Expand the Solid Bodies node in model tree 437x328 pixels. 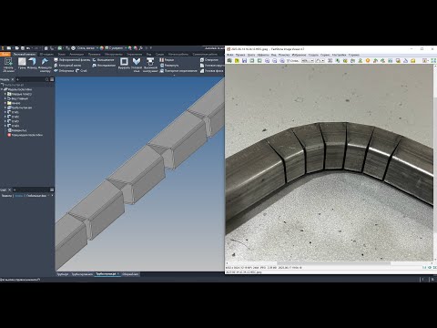[x=5, y=94]
